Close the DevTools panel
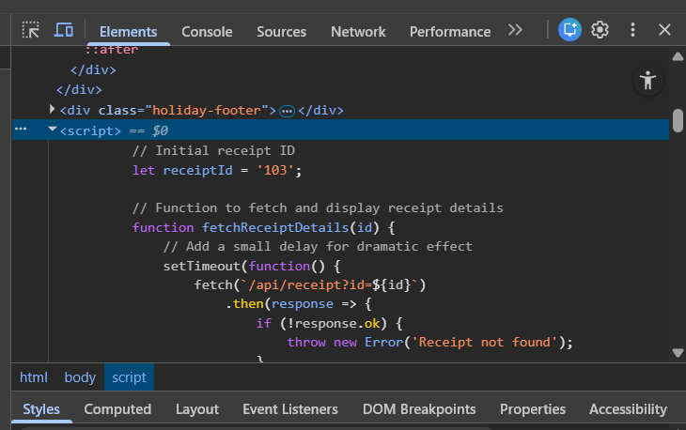Screen dimensions: 686x430 pos(664,30)
